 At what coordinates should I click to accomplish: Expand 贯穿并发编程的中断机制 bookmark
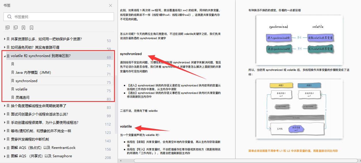pos(5,139)
